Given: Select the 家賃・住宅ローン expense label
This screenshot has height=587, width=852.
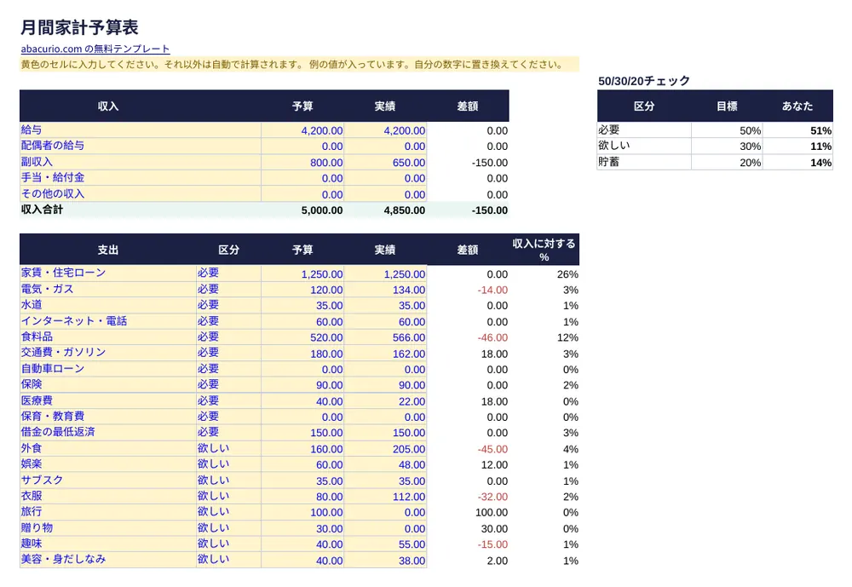Looking at the screenshot, I should coord(108,273).
